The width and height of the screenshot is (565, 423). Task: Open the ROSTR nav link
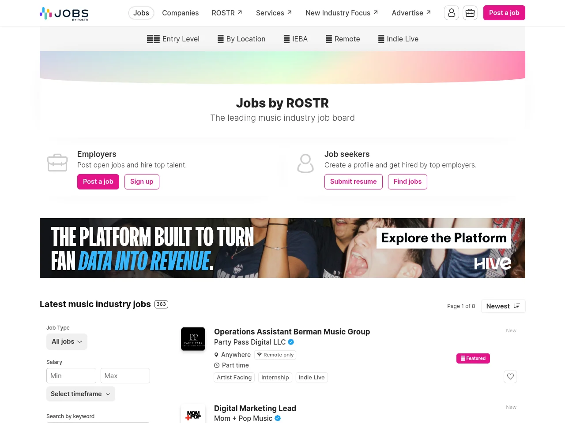(227, 13)
